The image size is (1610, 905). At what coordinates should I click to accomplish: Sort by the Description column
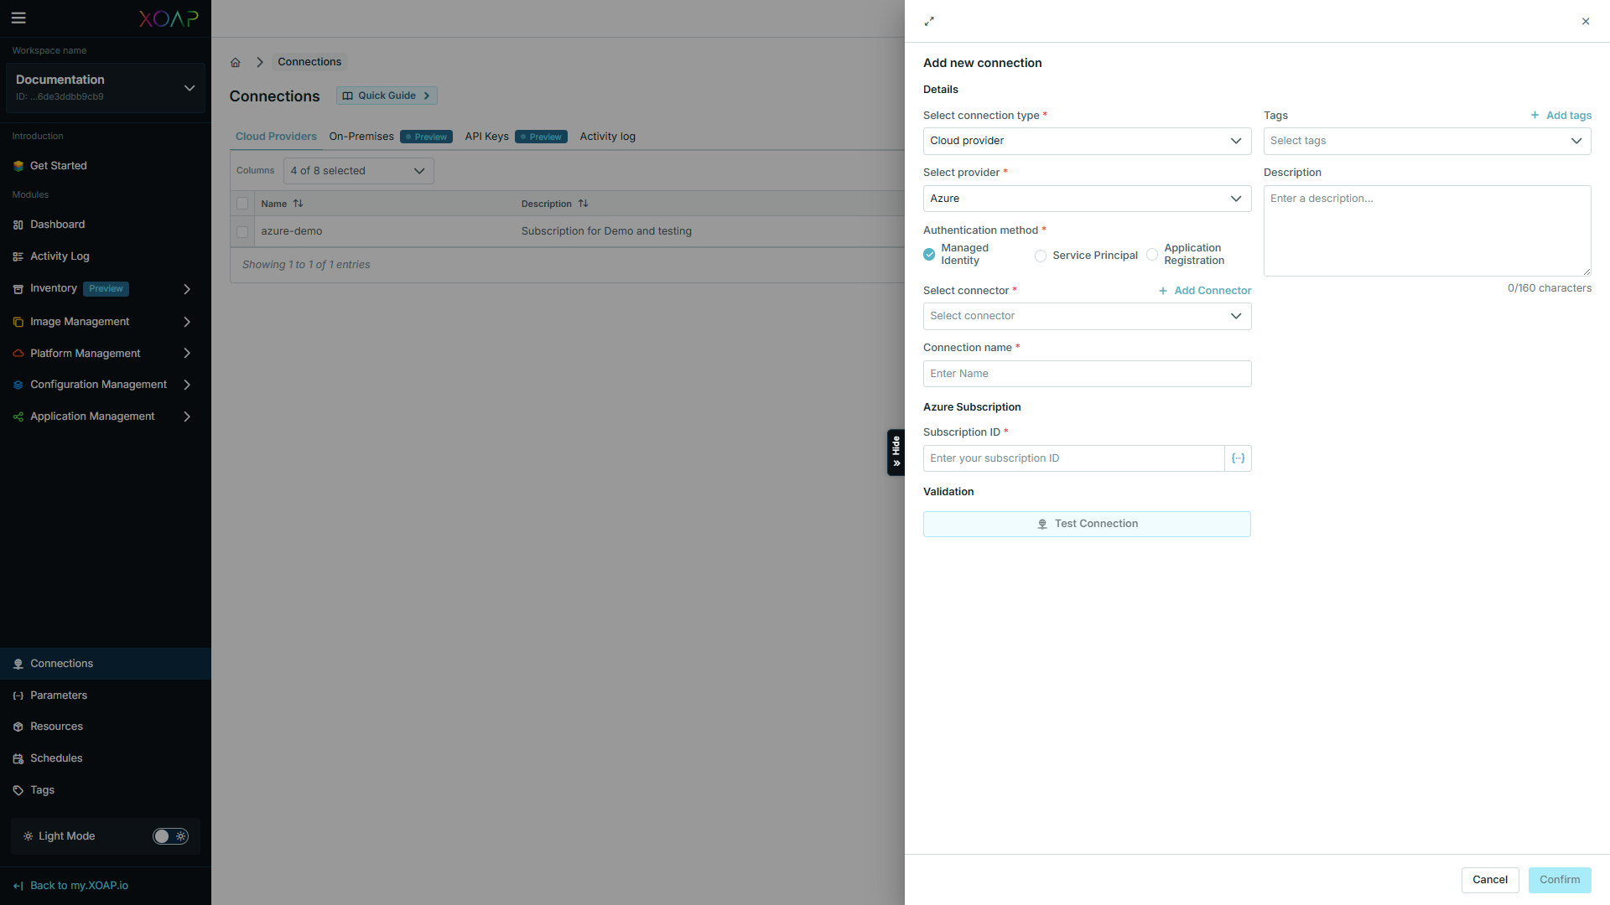pos(583,204)
